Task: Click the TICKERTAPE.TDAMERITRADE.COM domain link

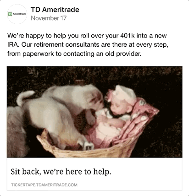Action: point(44,185)
